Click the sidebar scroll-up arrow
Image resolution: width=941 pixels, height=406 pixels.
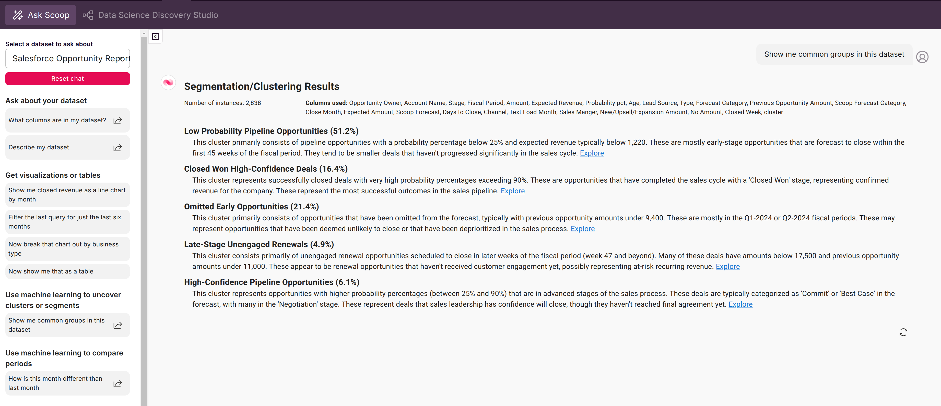(144, 34)
